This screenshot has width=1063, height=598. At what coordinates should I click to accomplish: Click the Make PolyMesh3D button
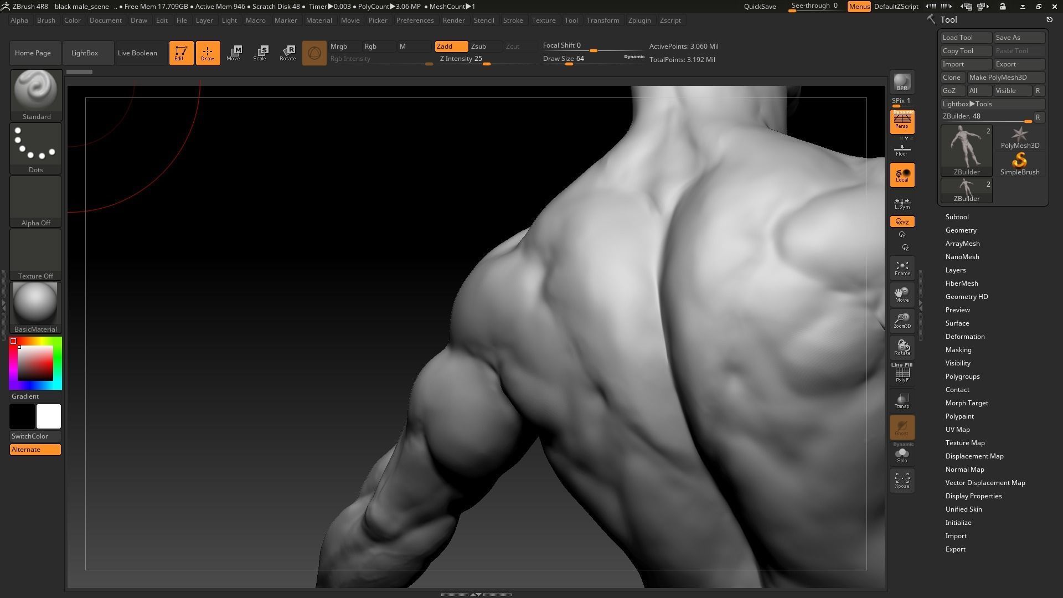click(x=1005, y=77)
